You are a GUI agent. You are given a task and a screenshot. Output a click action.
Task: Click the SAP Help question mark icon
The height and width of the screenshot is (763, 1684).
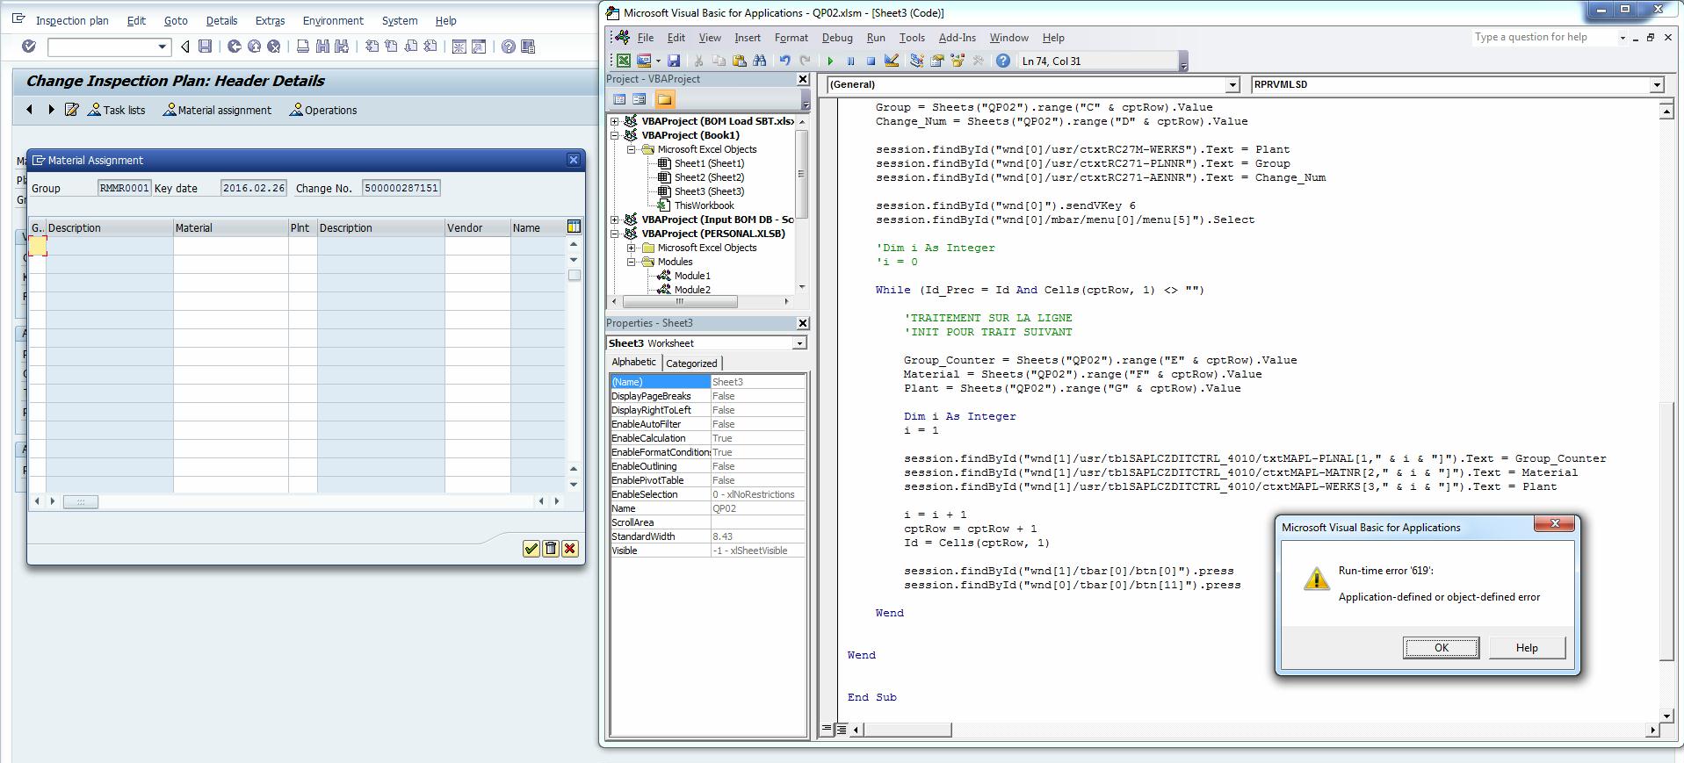click(x=508, y=47)
